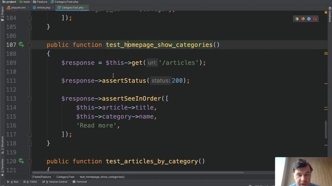Viewport: 332px width, 186px height.
Task: Click $this->article->title on line 114
Action: (x=115, y=107)
